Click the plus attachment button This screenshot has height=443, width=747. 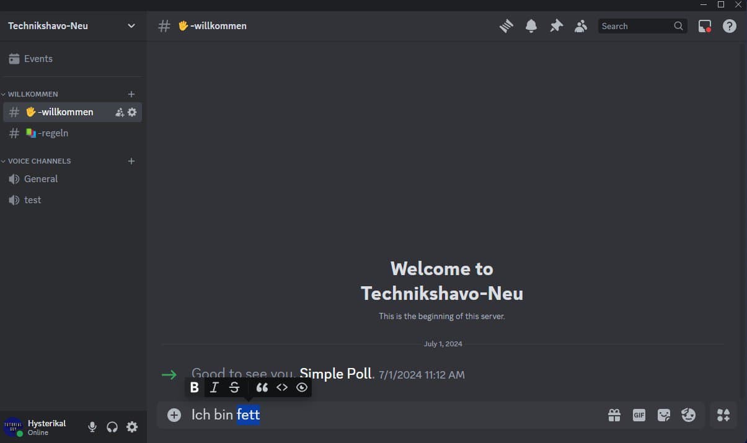click(174, 415)
